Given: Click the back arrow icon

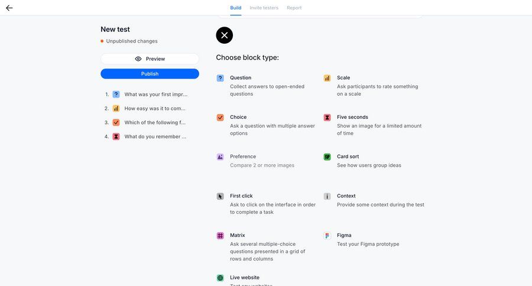Looking at the screenshot, I should tap(9, 8).
